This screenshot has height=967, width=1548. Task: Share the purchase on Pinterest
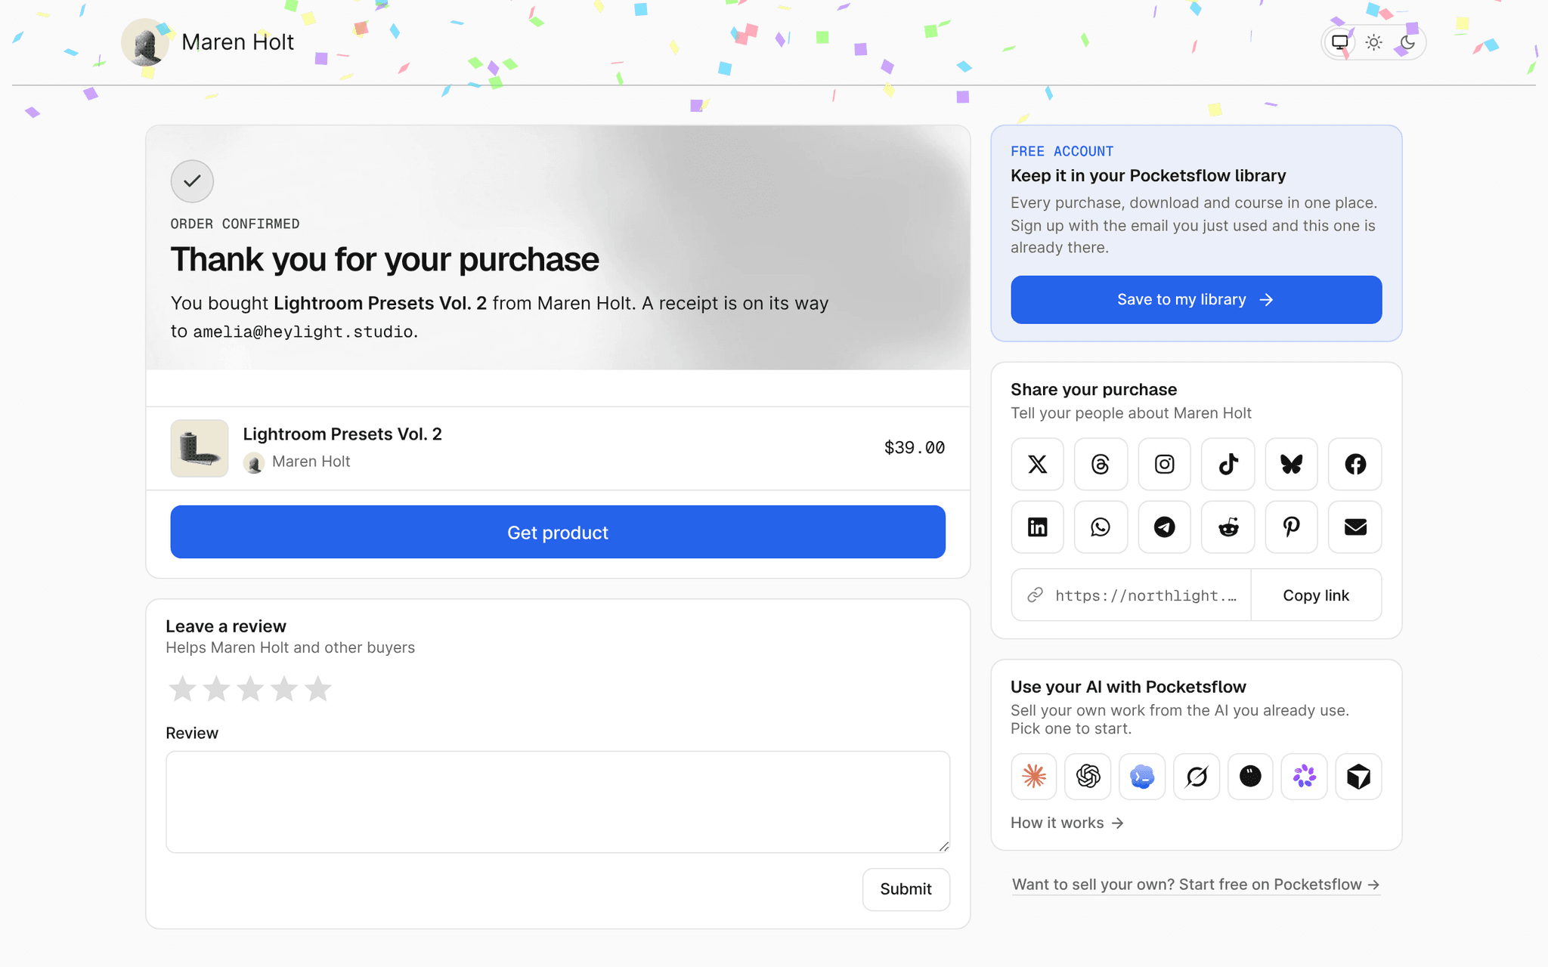[1292, 527]
